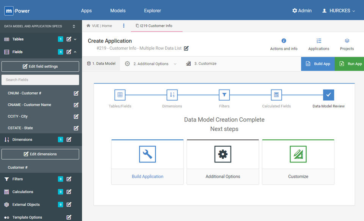Open the HURCKES user dropdown

(x=339, y=11)
